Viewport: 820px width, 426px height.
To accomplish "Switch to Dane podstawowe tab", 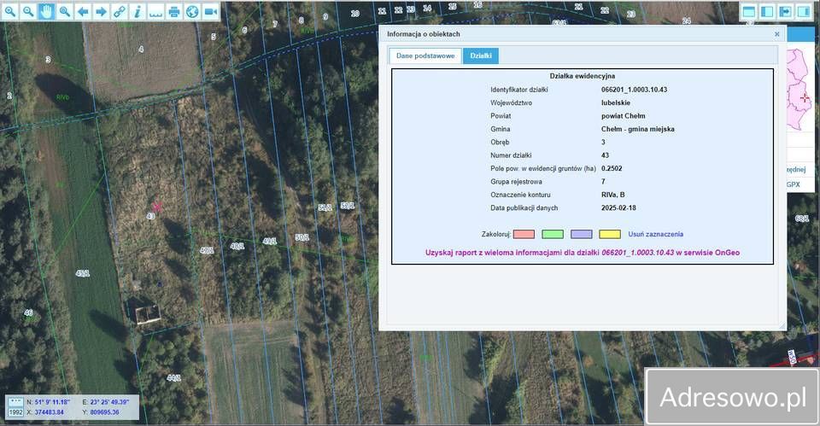I will tap(425, 56).
